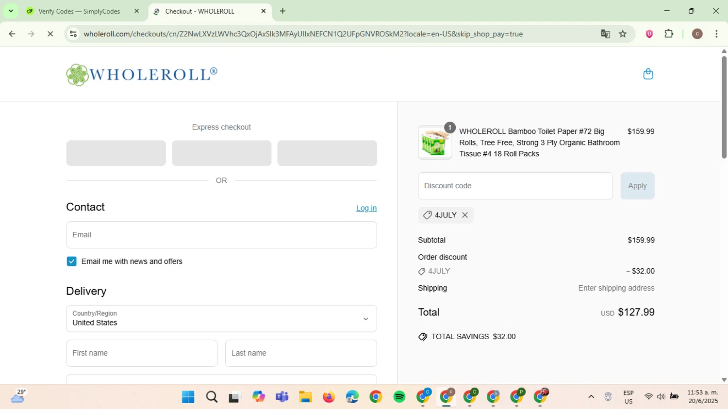Open a new browser tab
Image resolution: width=728 pixels, height=409 pixels.
283,11
